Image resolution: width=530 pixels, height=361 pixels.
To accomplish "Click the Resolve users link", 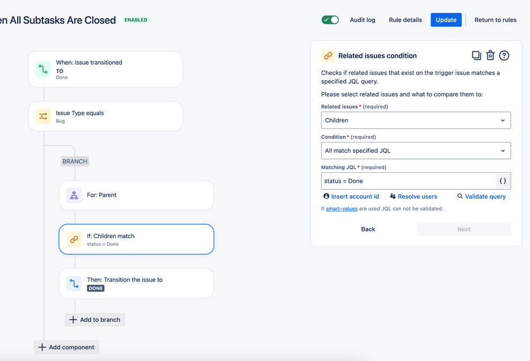I will (418, 197).
